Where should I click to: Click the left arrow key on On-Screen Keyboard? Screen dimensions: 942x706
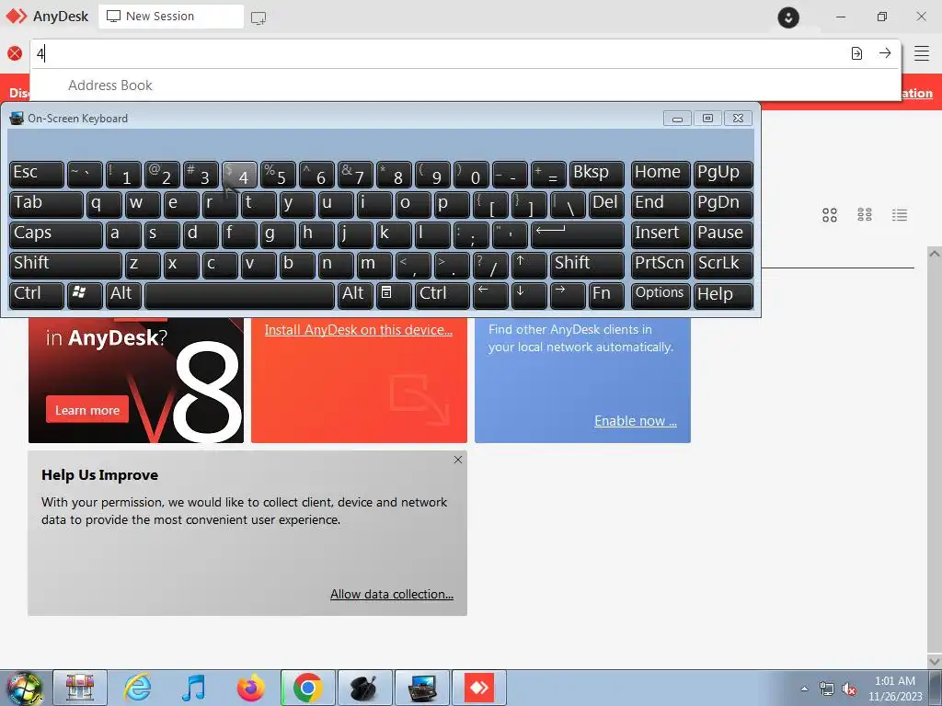tap(490, 295)
